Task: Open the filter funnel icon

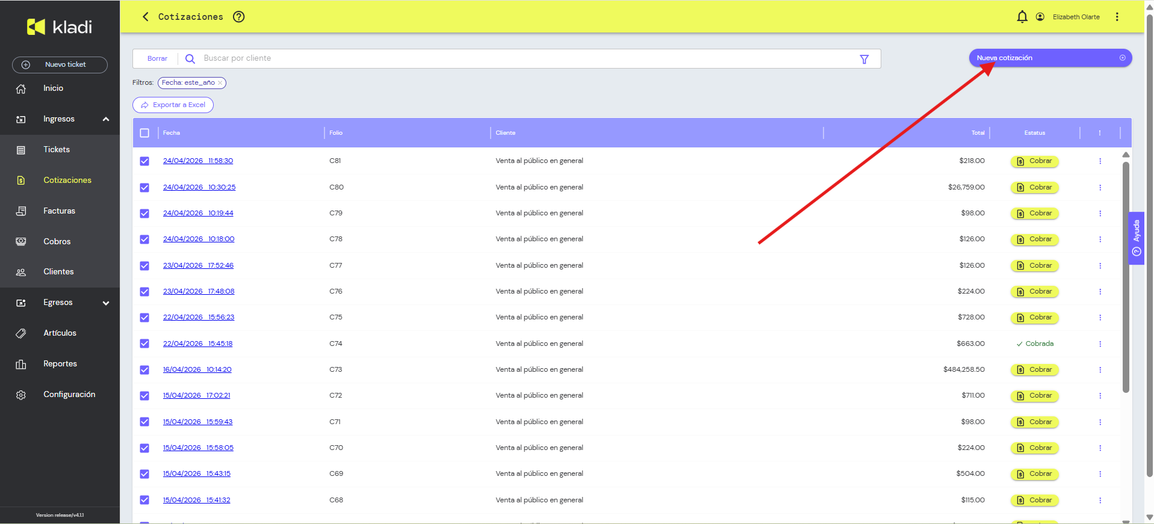Action: click(864, 59)
